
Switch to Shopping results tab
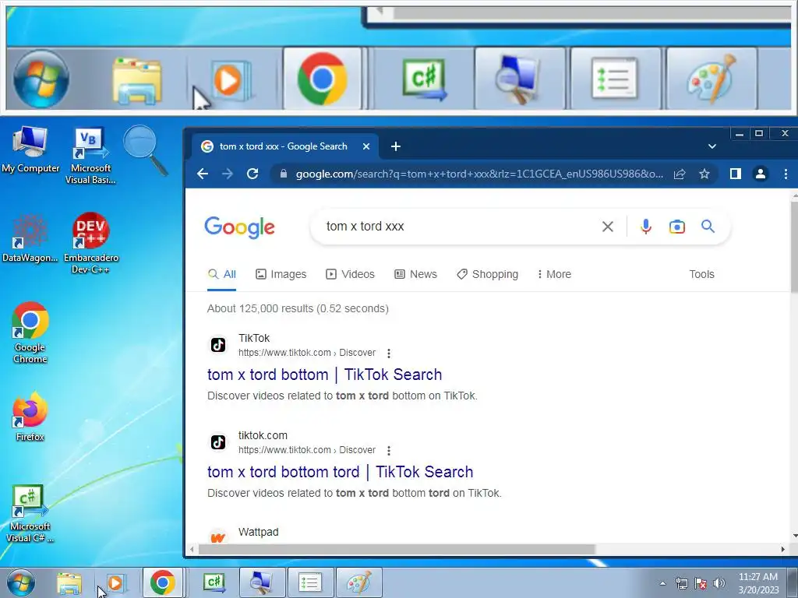click(x=488, y=274)
